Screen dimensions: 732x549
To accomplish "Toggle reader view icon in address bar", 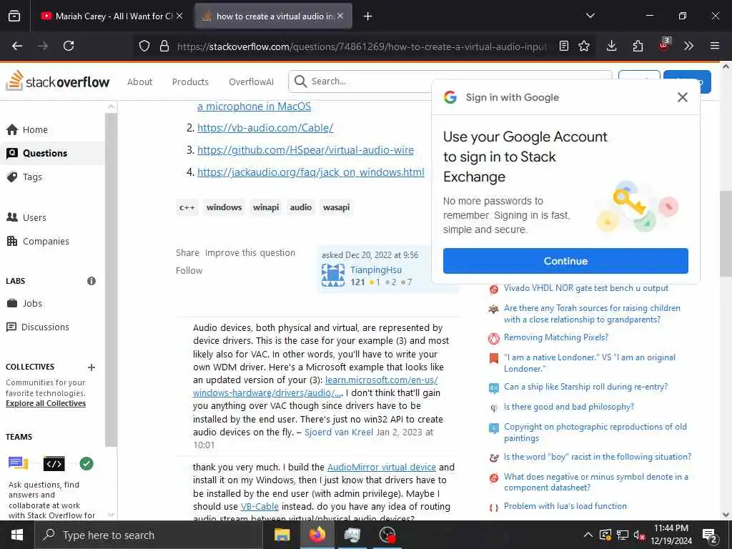I will 564,46.
